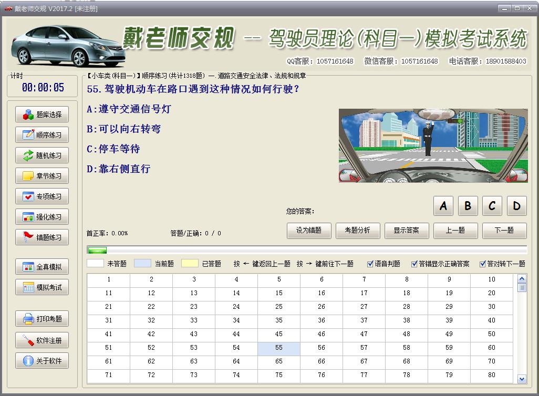Open 专项练习 special practice
This screenshot has width=539, height=396.
[x=42, y=196]
